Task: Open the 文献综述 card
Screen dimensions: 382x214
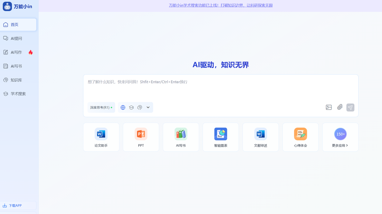Action: [261, 137]
